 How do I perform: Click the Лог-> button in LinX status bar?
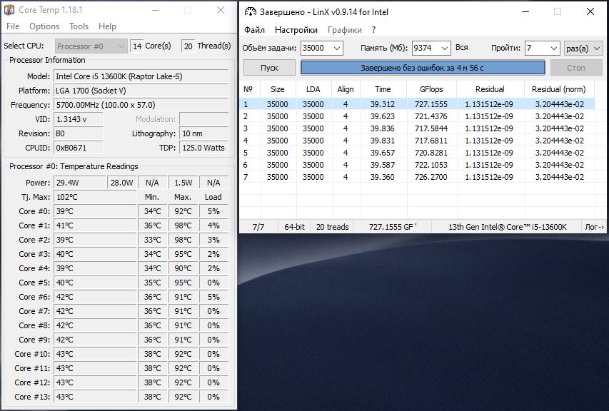594,227
